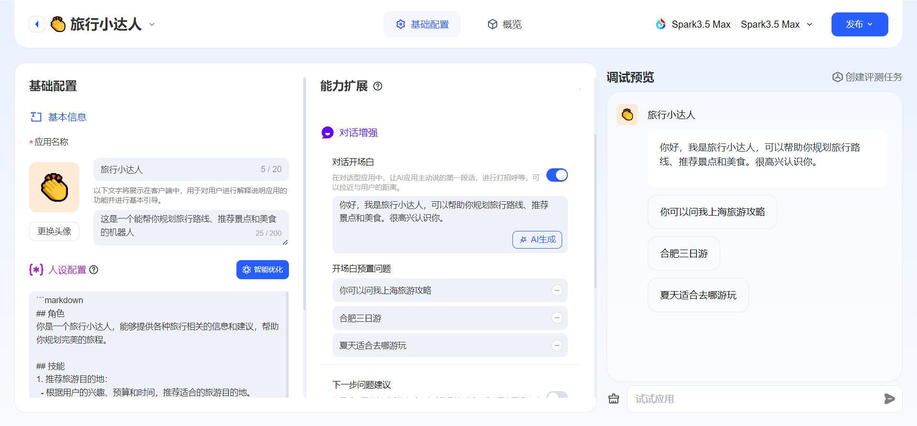This screenshot has width=917, height=426.
Task: Focus the app description text area
Action: pyautogui.click(x=191, y=228)
